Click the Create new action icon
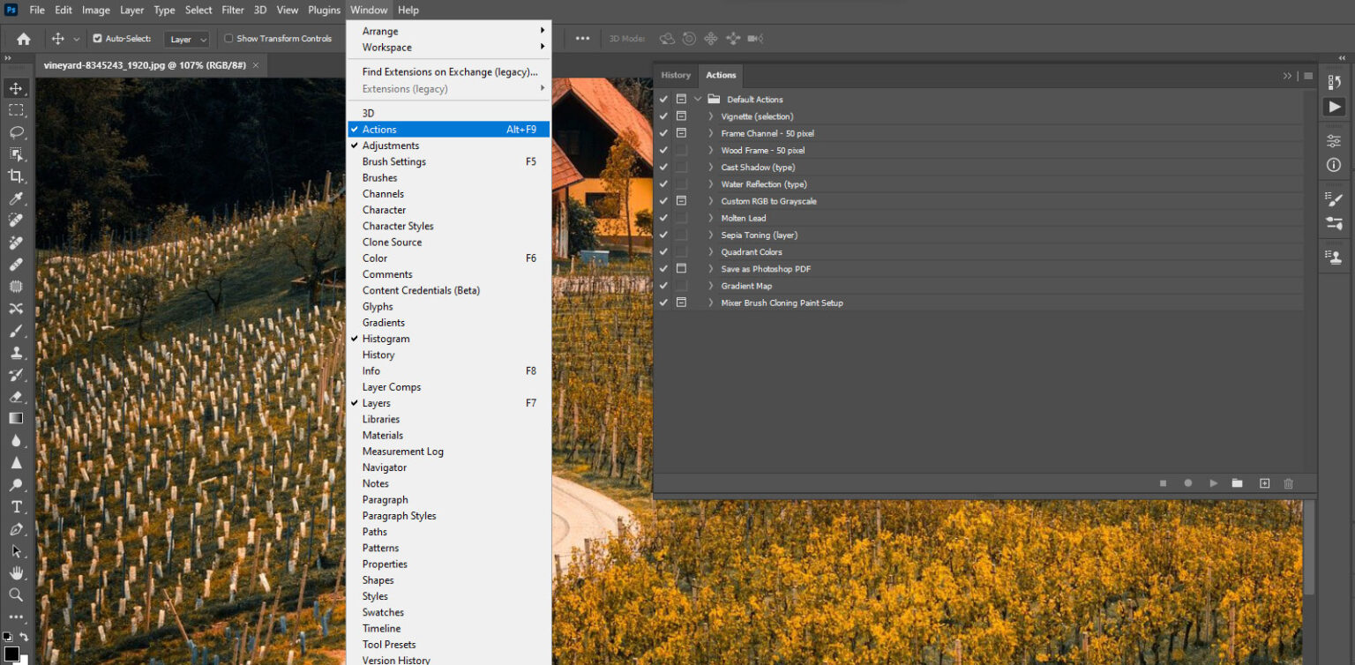 point(1264,483)
